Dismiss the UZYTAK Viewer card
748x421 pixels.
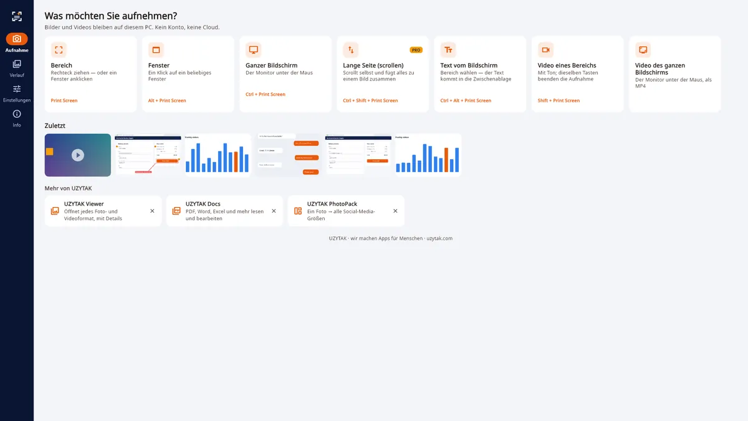pos(152,211)
